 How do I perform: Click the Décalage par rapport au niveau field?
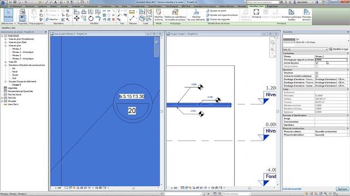[x=331, y=60]
